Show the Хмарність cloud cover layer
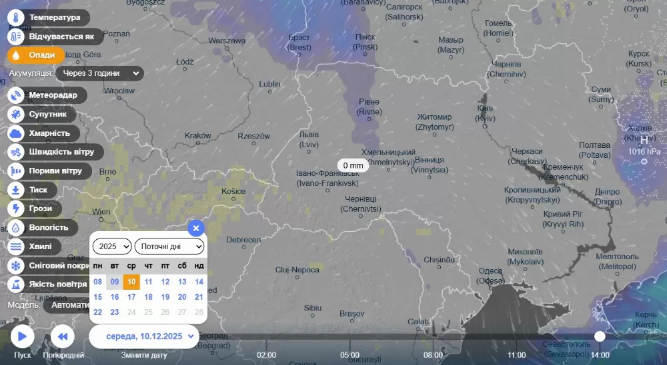This screenshot has height=365, width=667. [x=16, y=133]
